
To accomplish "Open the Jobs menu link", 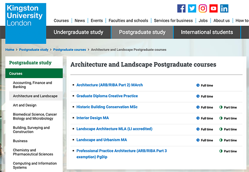I will coord(203,21).
